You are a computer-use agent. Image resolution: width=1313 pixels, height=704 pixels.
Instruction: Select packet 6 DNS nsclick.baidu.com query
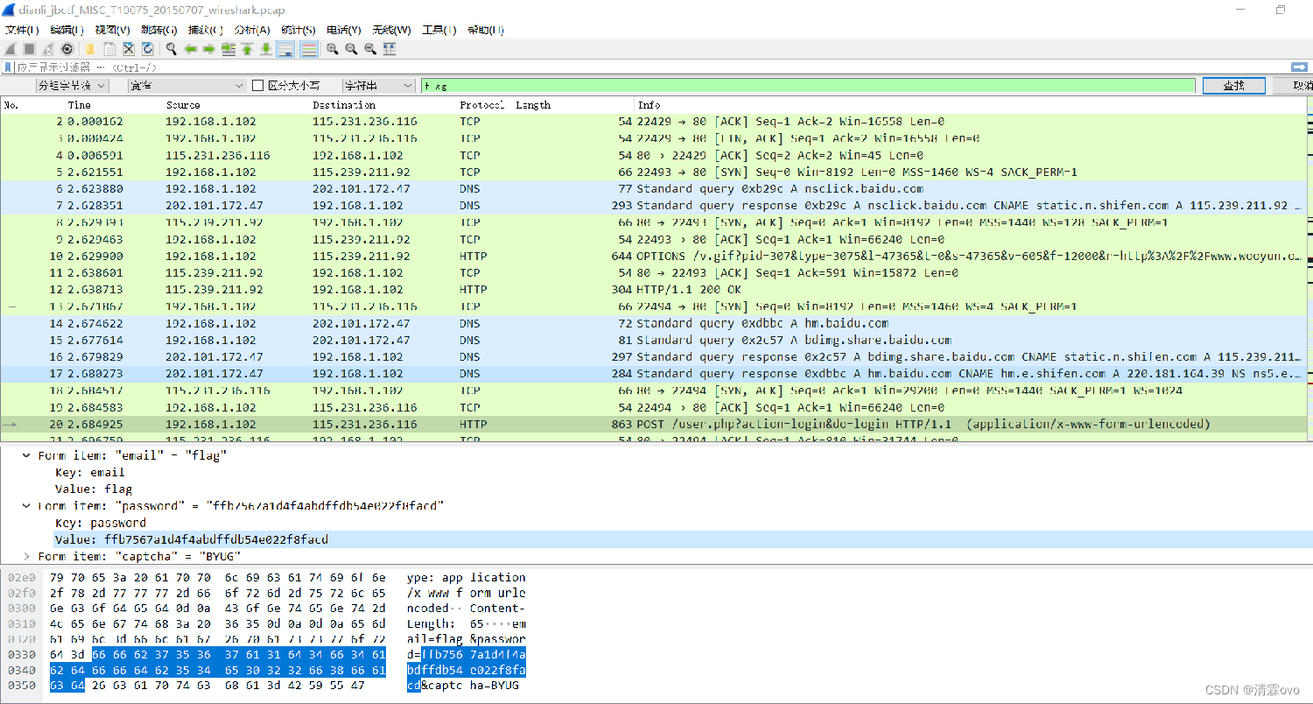pyautogui.click(x=652, y=188)
